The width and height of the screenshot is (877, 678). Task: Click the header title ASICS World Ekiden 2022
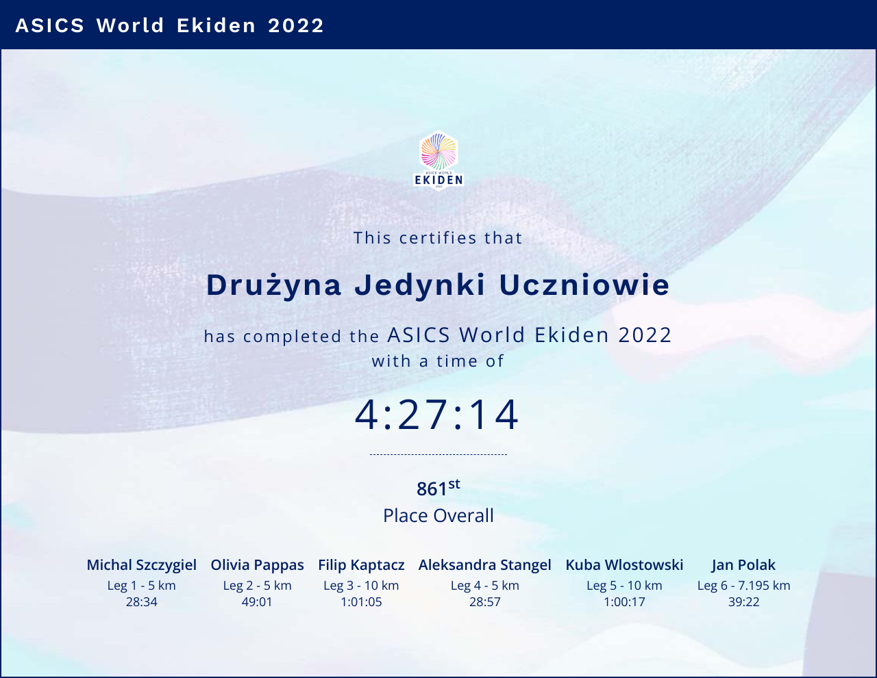(170, 25)
